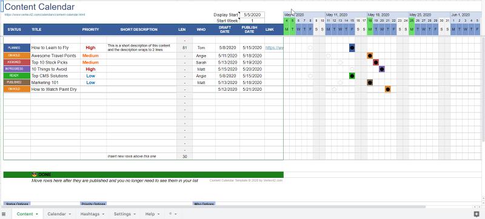Click the brown publish marker for Marketing 101
485x219 pixels.
pyautogui.click(x=370, y=82)
